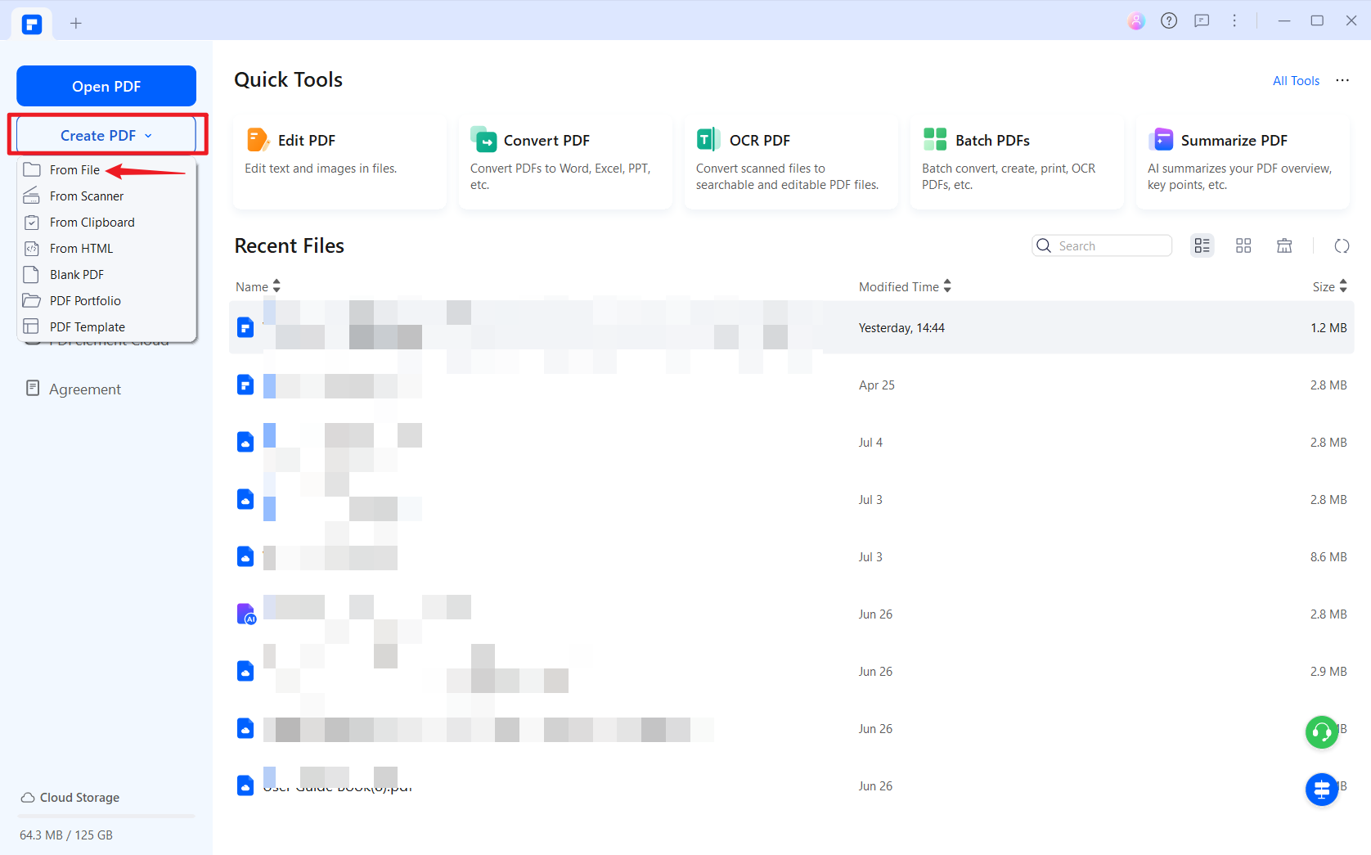Open a new tab with plus icon

pyautogui.click(x=76, y=24)
